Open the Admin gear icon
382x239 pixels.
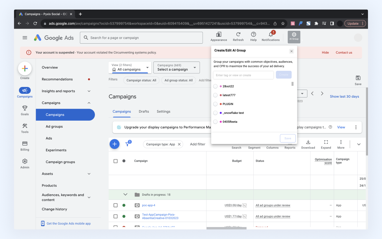click(x=25, y=161)
